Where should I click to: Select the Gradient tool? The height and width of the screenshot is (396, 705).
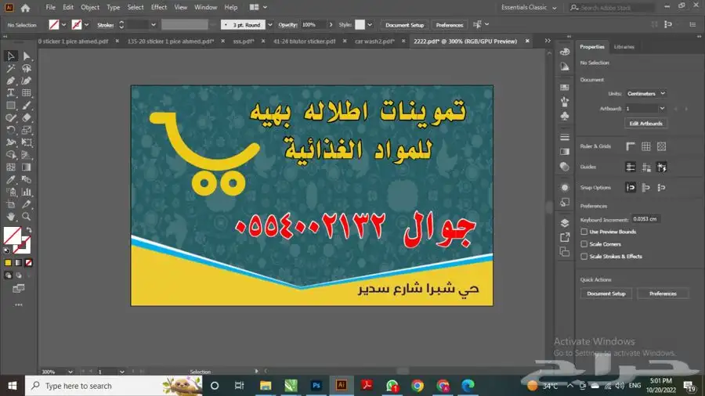point(27,167)
